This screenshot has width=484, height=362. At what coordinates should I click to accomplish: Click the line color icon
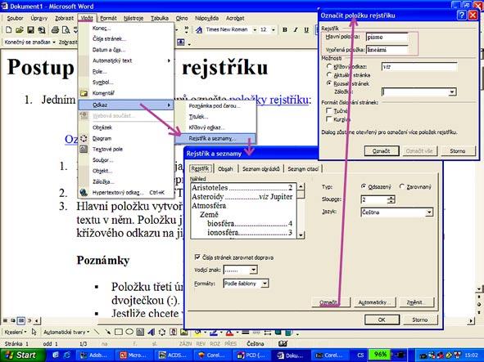tap(213, 333)
